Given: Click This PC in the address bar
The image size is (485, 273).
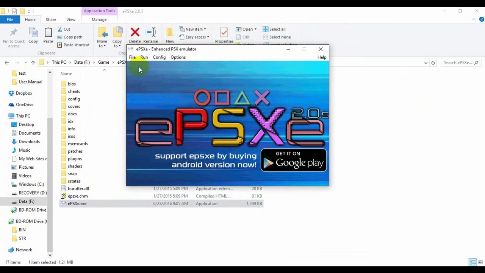Looking at the screenshot, I should [x=59, y=62].
